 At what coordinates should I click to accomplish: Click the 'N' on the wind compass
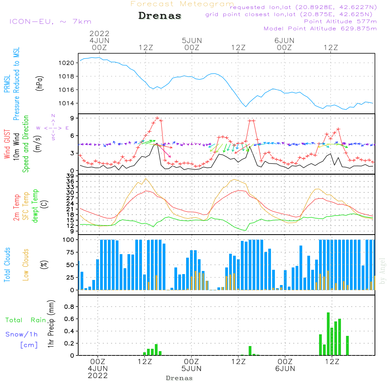coord(53,116)
